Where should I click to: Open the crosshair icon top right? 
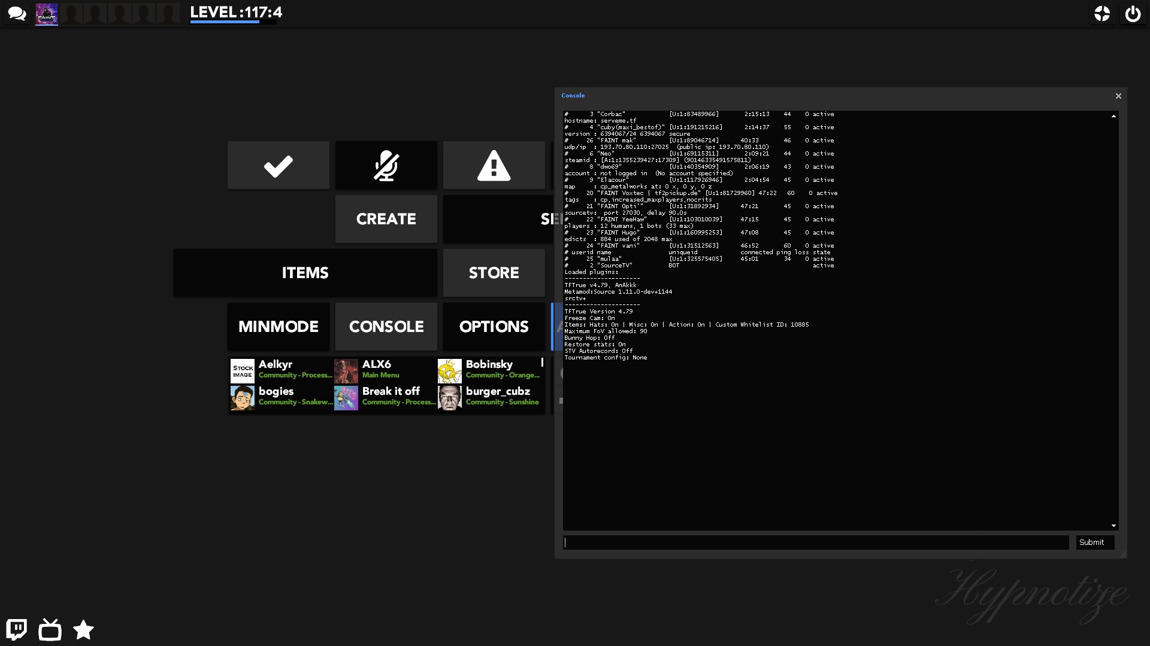1102,14
